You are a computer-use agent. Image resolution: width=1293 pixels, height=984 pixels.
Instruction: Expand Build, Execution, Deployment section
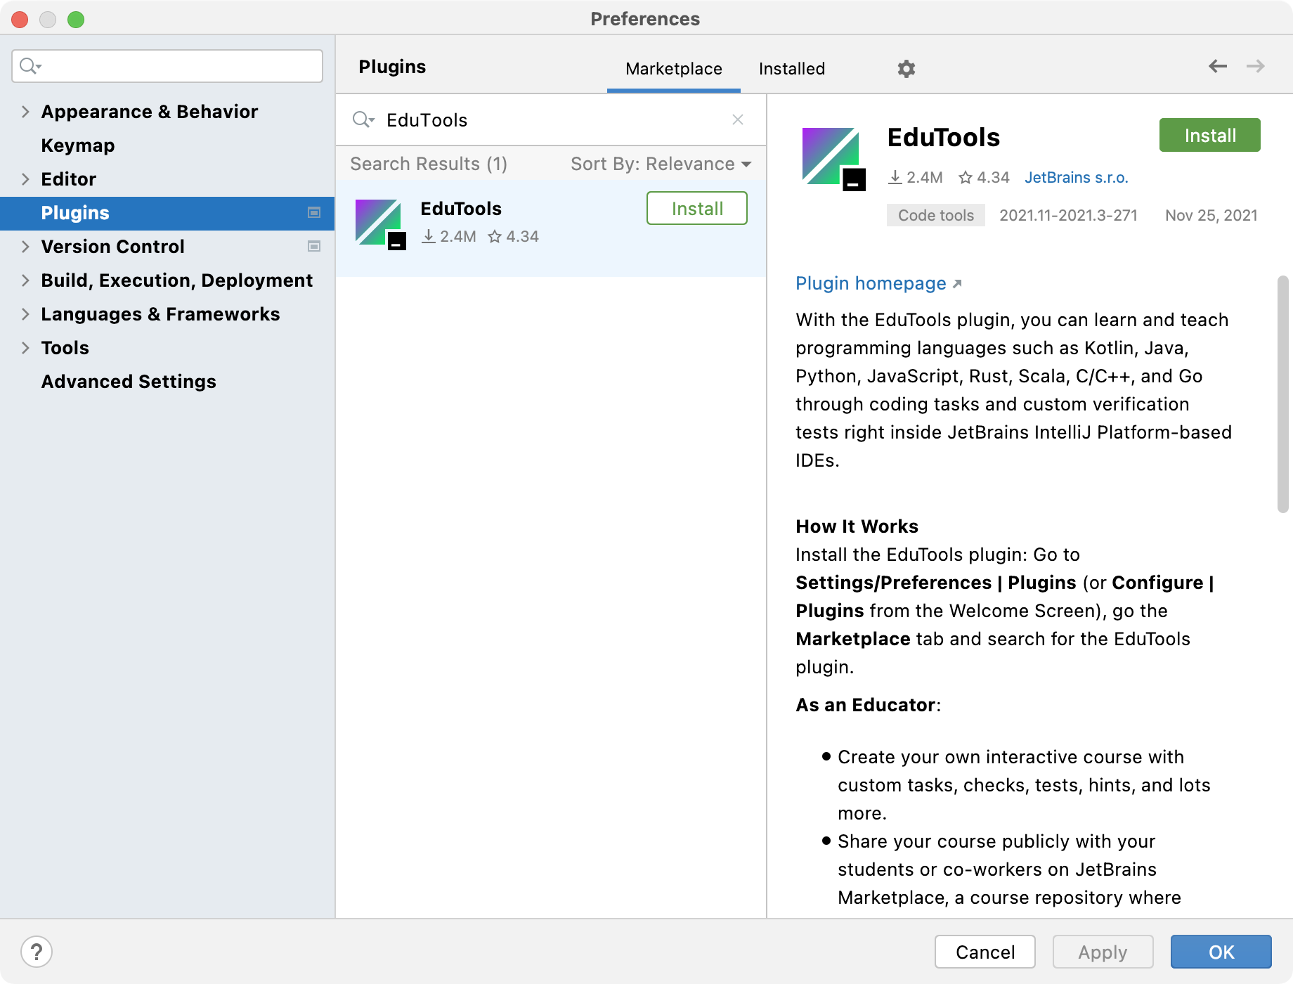(x=25, y=280)
